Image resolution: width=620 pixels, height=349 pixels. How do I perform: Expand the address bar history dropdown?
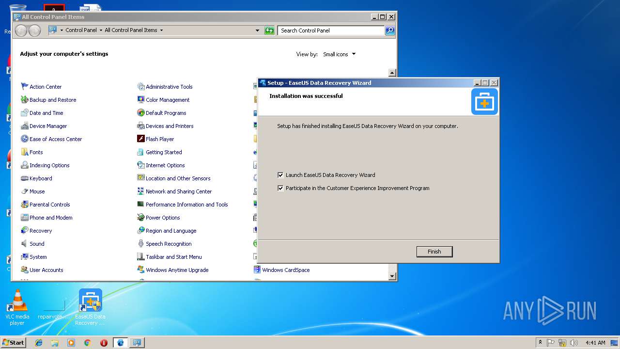tap(257, 31)
